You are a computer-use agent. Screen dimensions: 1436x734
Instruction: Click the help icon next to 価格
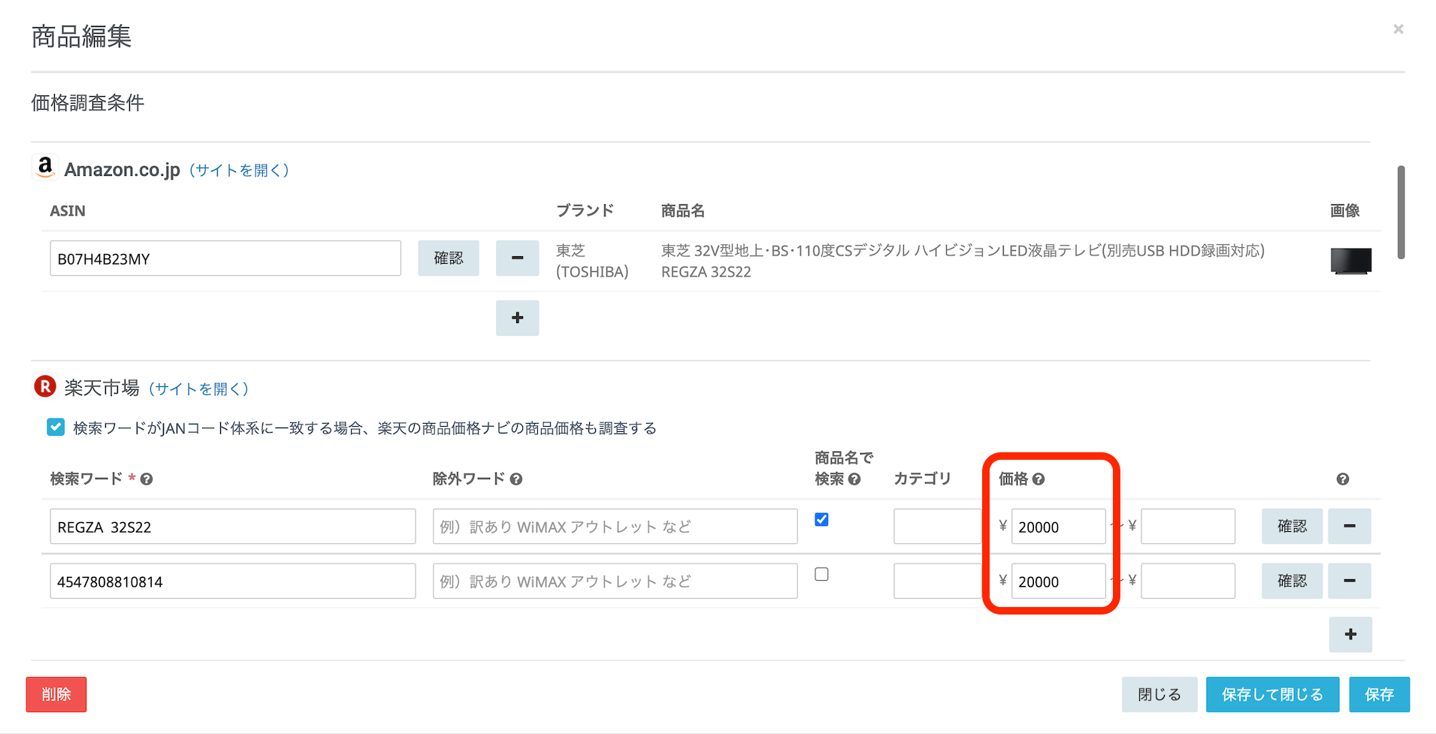coord(1038,479)
